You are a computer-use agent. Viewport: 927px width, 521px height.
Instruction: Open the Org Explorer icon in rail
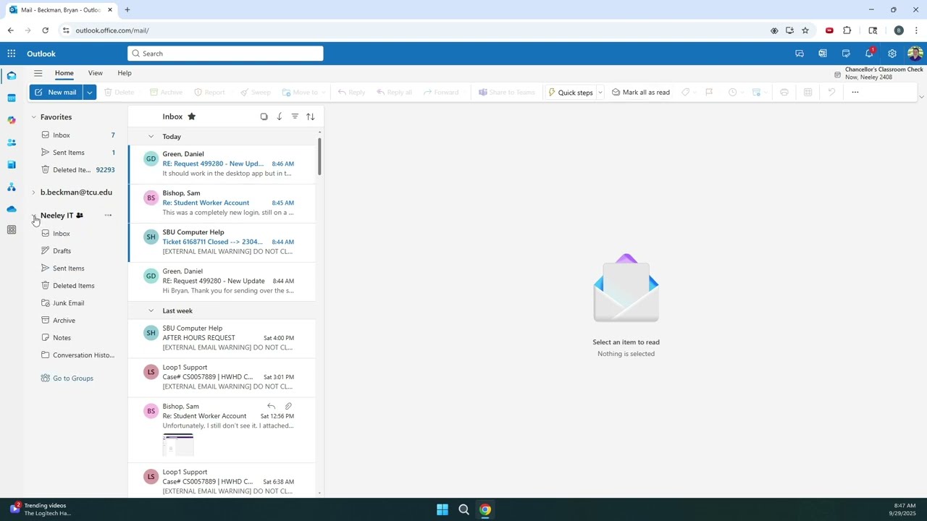pos(12,187)
